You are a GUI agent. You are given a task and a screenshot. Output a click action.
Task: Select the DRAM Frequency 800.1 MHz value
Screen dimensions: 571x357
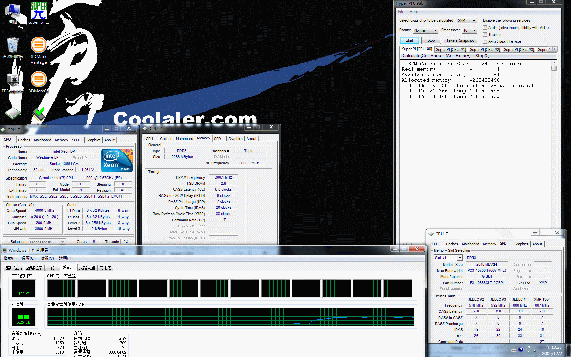(223, 177)
